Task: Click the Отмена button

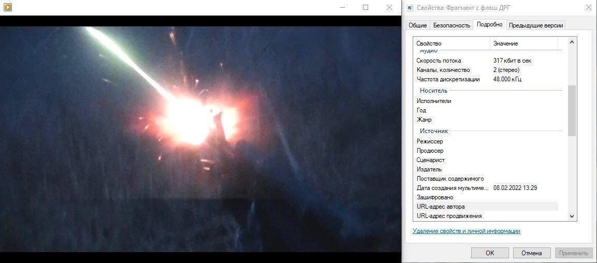Action: click(532, 253)
